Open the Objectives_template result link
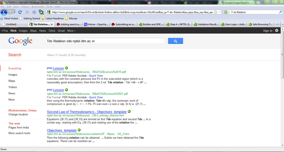This screenshot has height=152, width=284. click(62, 130)
